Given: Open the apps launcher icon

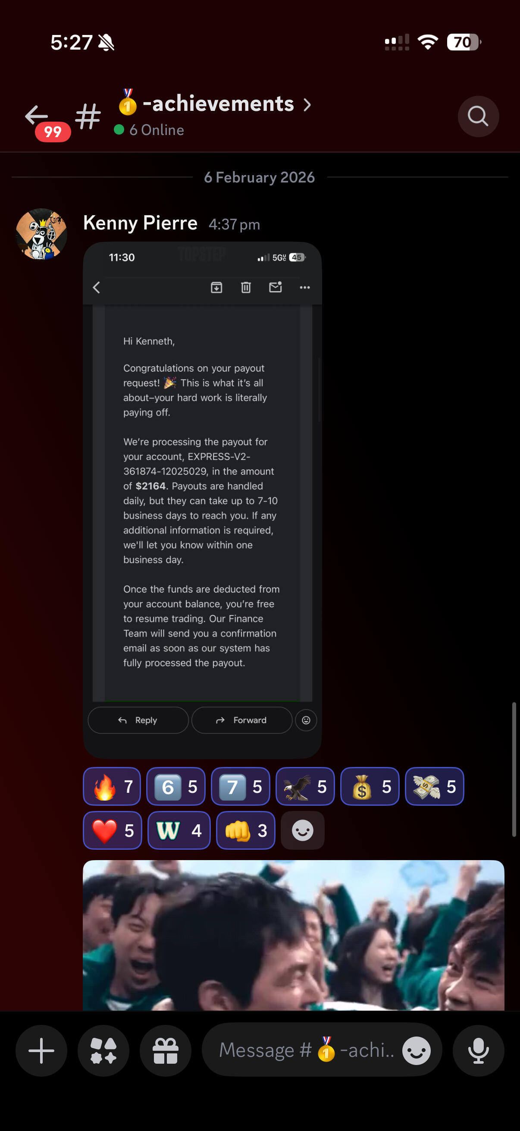Looking at the screenshot, I should point(103,1050).
